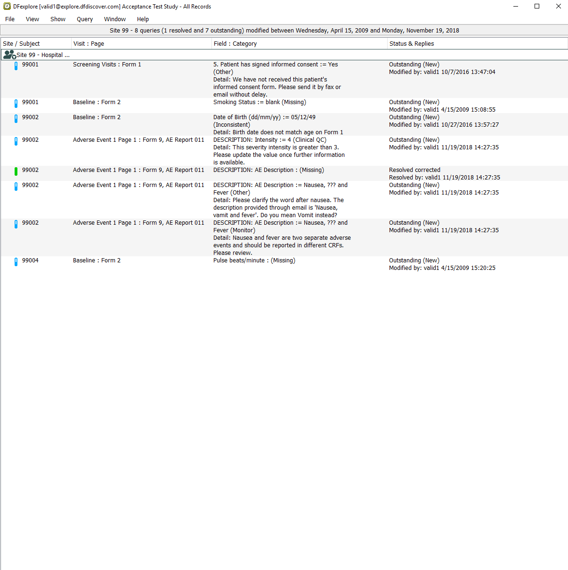Image resolution: width=568 pixels, height=570 pixels.
Task: Open the File menu
Action: pos(10,19)
